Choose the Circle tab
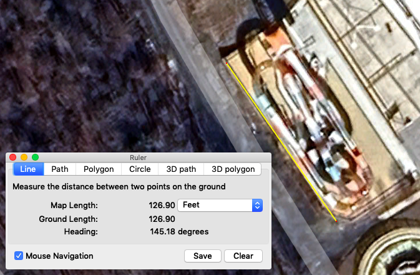 click(140, 169)
